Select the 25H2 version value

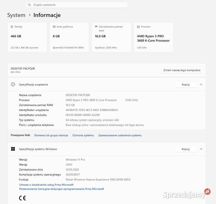coord(69,165)
